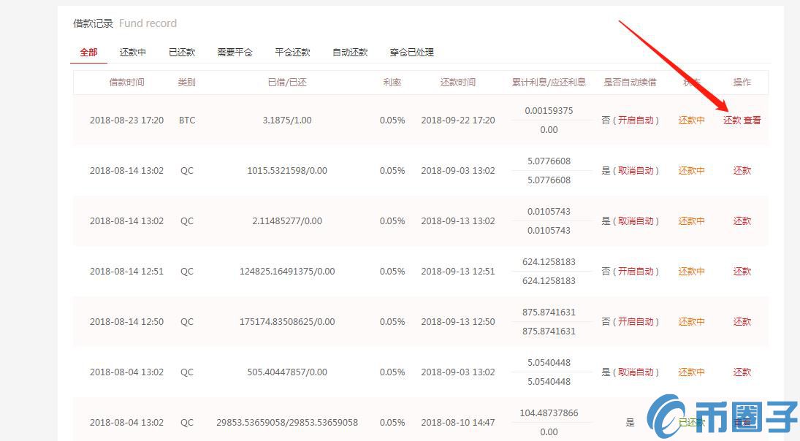Click the amount 124825.16491375/0.00
The image size is (800, 441).
click(x=287, y=271)
